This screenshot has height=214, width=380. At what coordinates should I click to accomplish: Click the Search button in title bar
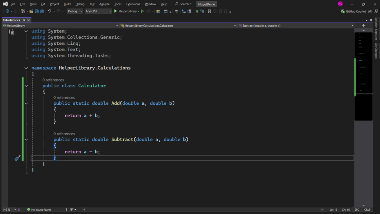[183, 4]
